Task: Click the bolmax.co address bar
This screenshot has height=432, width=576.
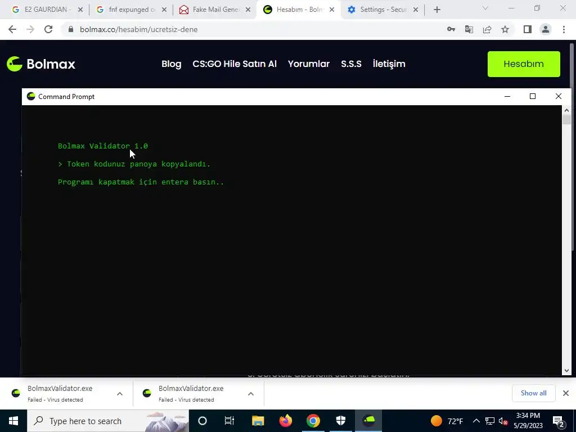Action: (x=254, y=29)
